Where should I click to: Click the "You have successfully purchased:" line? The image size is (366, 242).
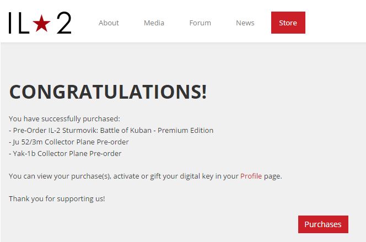click(x=64, y=119)
